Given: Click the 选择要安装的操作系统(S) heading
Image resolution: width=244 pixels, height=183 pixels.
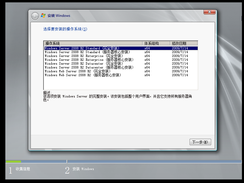Looking at the screenshot, I should [65, 29].
